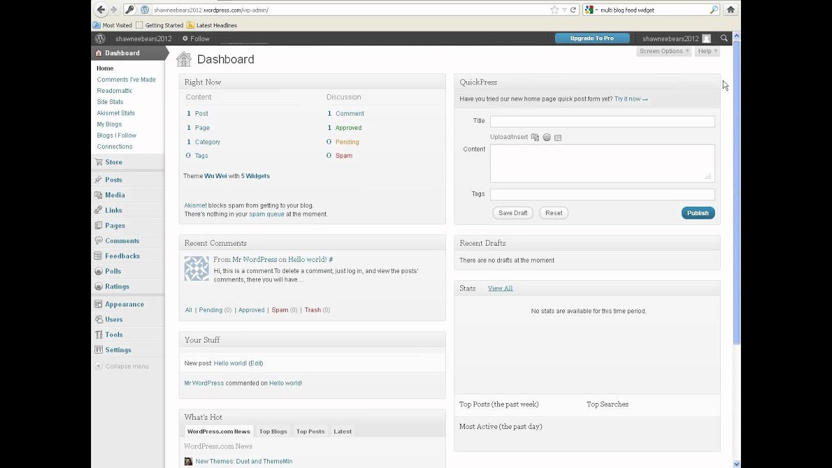Click the Users menu icon

[x=98, y=319]
